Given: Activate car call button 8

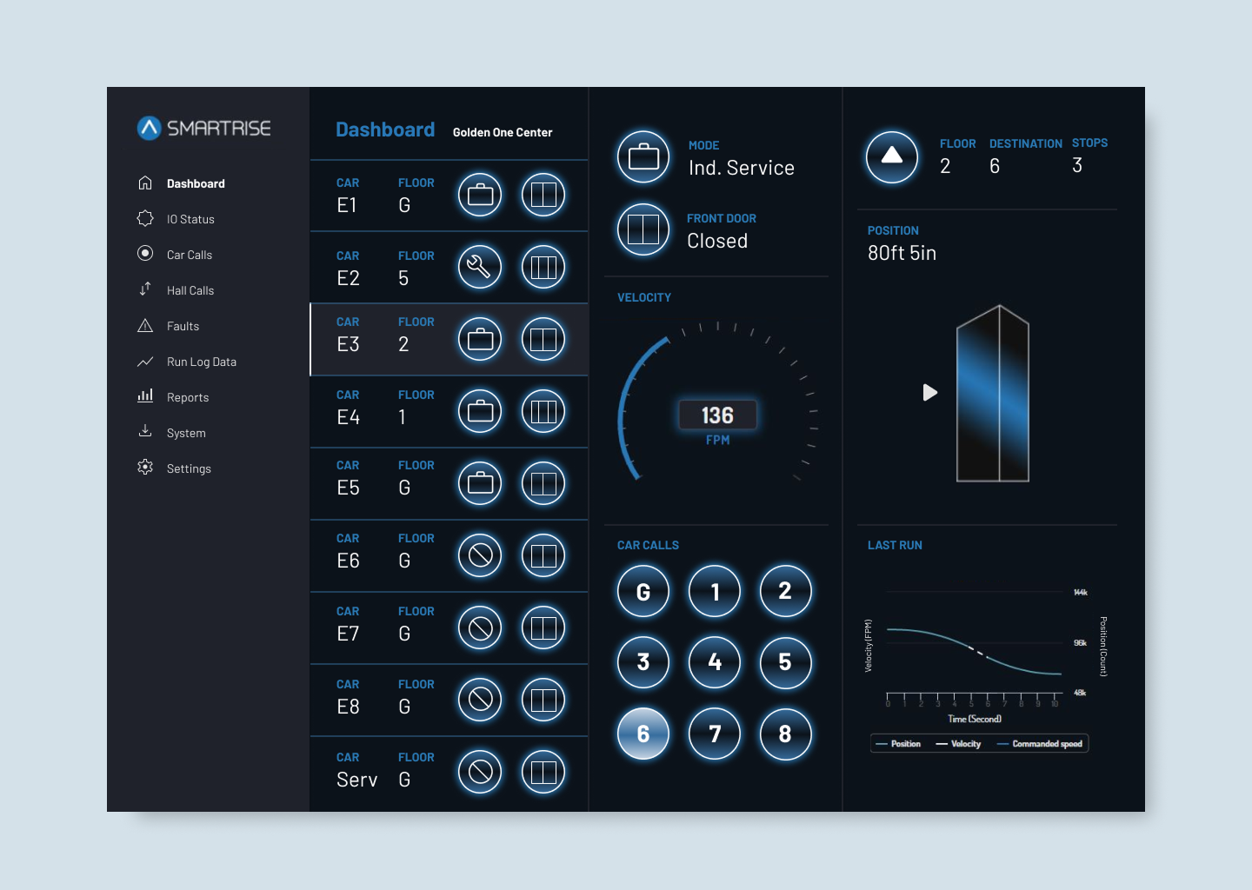Looking at the screenshot, I should pos(785,734).
